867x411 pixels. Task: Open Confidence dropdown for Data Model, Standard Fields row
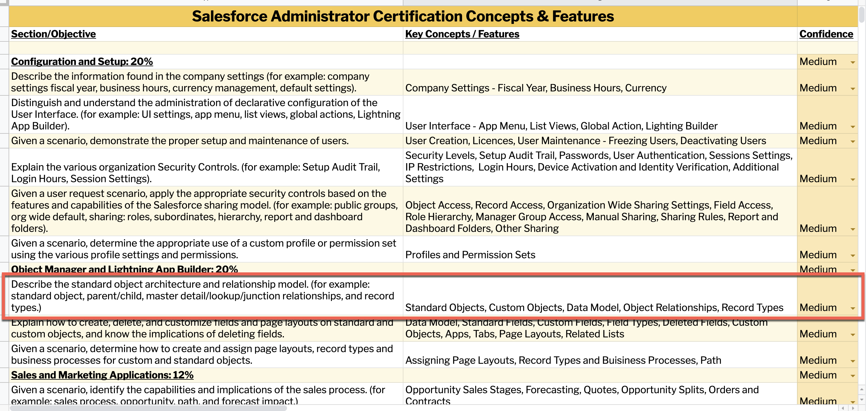pos(853,335)
